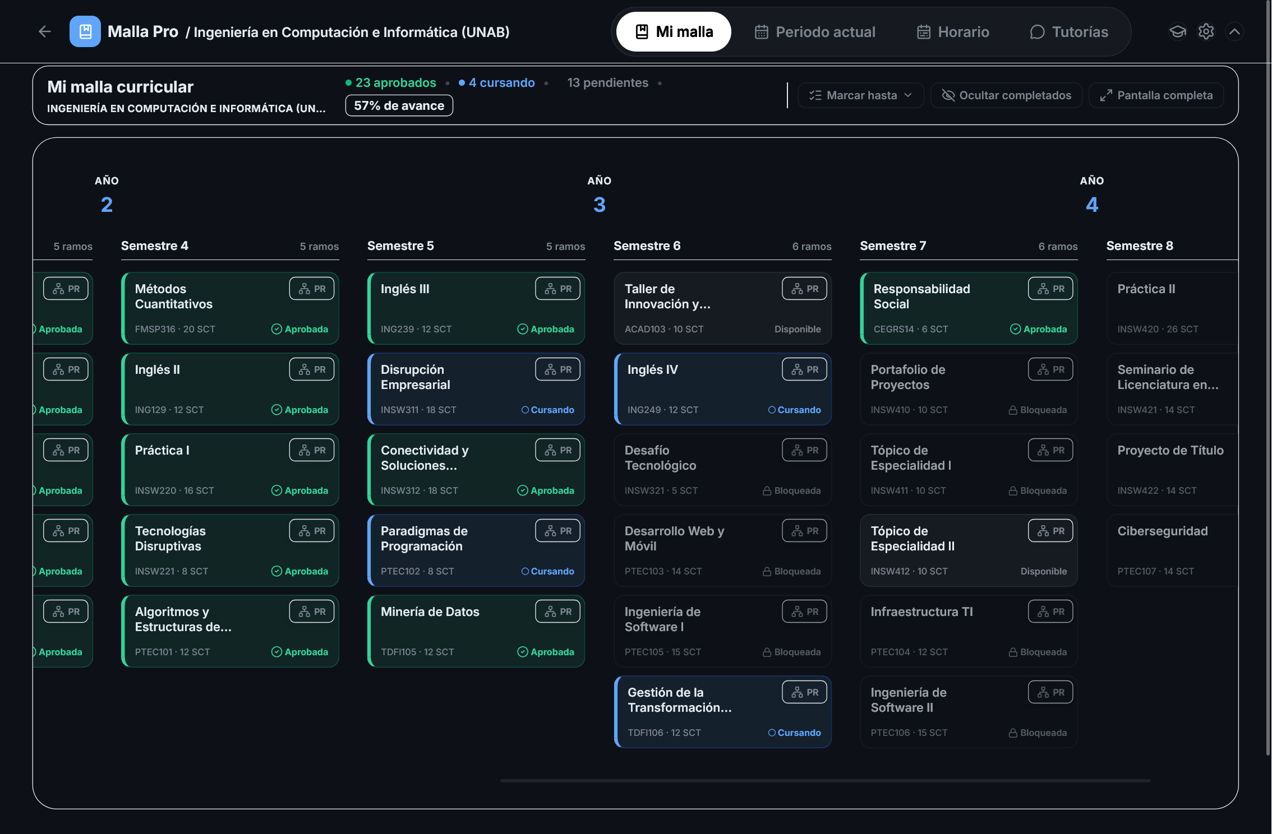Toggle Pantalla completa mode
This screenshot has width=1272, height=834.
(1156, 95)
